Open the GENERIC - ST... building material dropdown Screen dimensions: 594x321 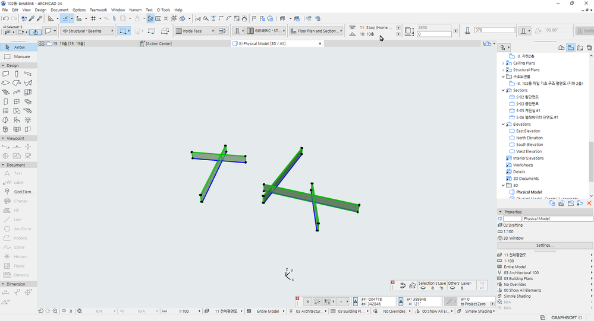point(266,31)
